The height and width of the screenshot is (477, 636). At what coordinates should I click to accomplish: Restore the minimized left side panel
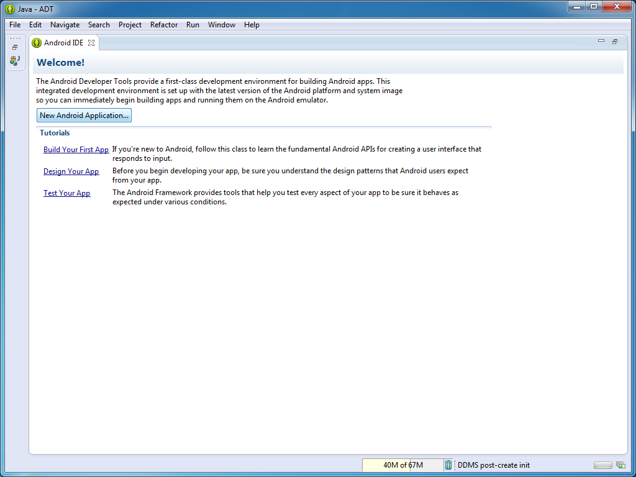[15, 47]
